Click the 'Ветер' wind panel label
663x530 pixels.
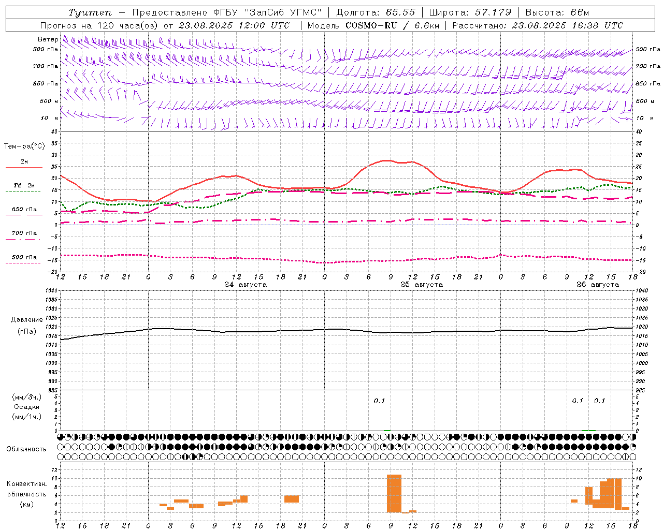48,39
